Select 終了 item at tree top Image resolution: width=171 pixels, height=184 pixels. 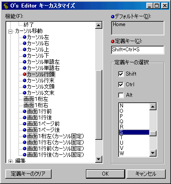pyautogui.click(x=29, y=25)
